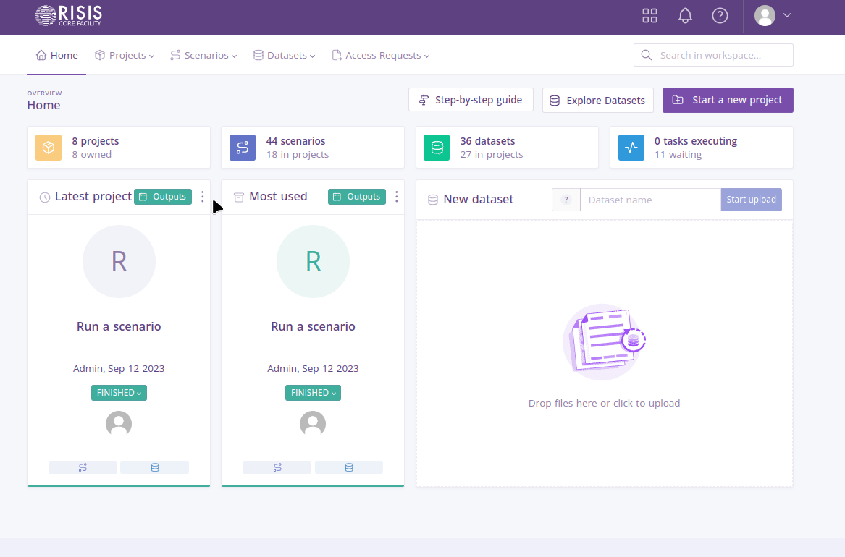Open the Access Requests menu

point(381,56)
